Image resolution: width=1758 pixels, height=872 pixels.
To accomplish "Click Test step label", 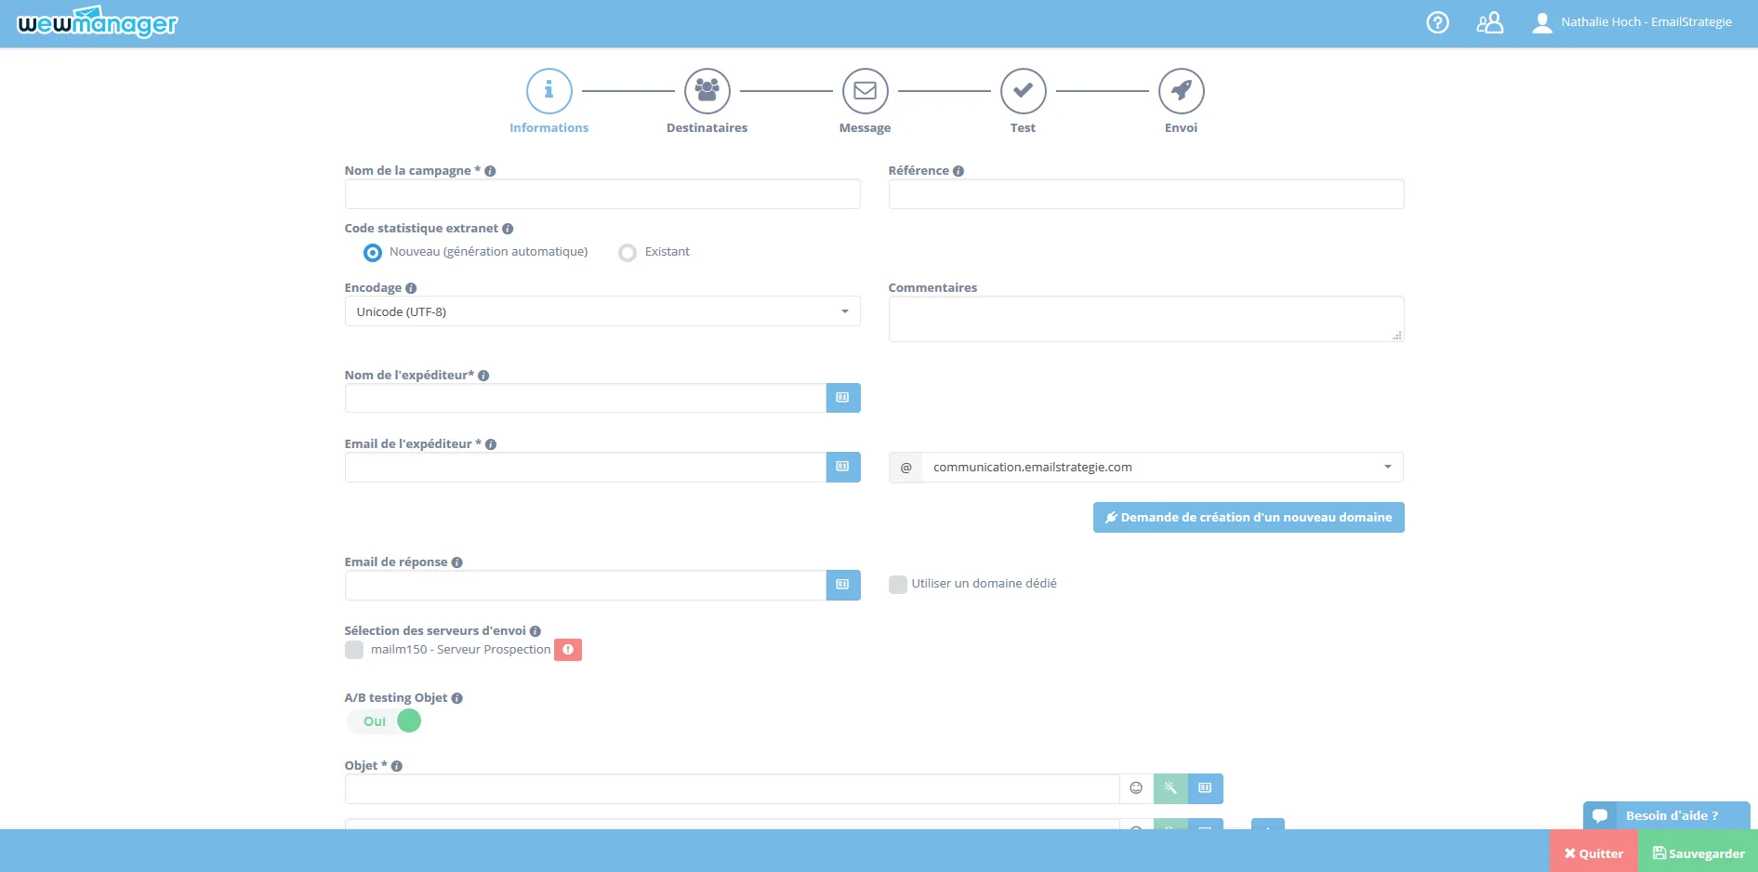I will click(x=1023, y=128).
